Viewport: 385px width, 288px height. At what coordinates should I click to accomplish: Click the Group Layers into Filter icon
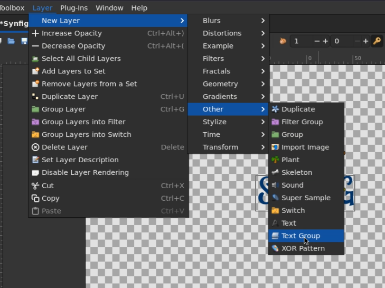click(x=35, y=122)
